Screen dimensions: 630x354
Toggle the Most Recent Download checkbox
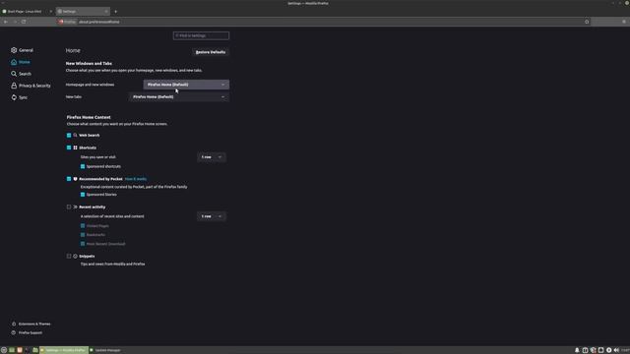pos(83,244)
